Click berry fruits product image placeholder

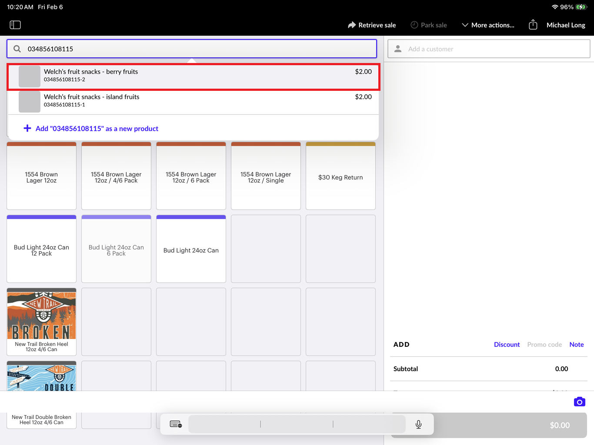click(x=30, y=76)
